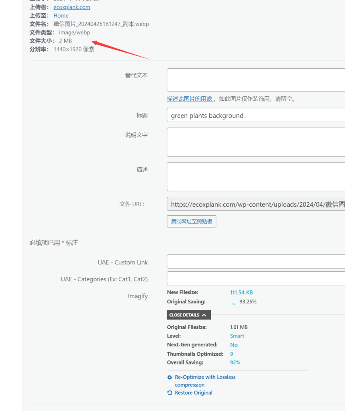Open the ecoxplank.com uploader link
The image size is (345, 411).
click(x=72, y=7)
